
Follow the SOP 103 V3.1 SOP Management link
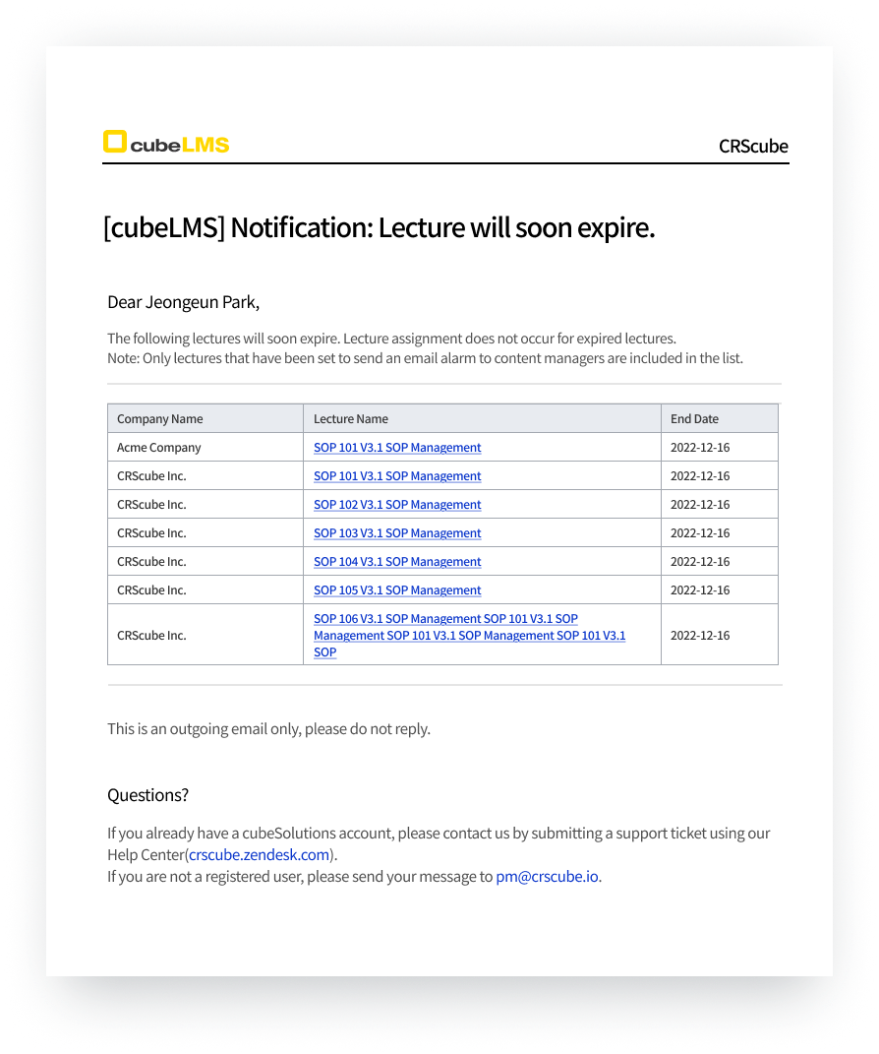click(397, 533)
